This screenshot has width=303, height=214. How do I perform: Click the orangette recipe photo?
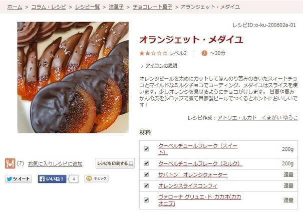[73, 77]
